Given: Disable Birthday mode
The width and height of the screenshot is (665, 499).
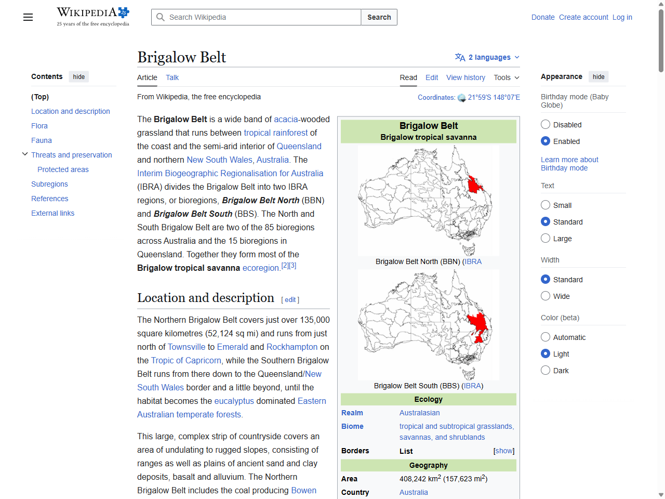Looking at the screenshot, I should point(546,124).
